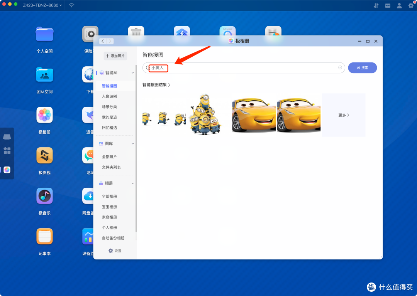Open the 团队空间 desktop icon
This screenshot has height=296, width=417.
(x=44, y=75)
